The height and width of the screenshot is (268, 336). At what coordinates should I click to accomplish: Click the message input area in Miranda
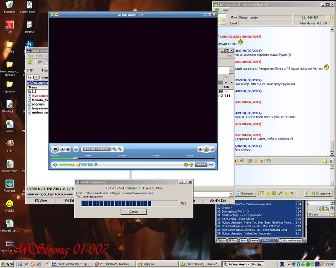click(x=282, y=175)
